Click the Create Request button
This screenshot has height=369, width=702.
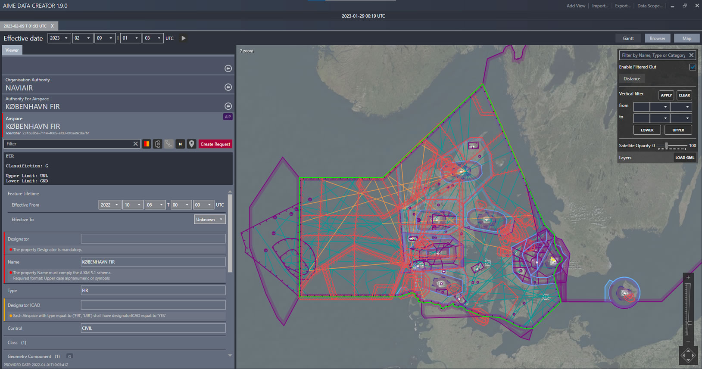click(x=215, y=144)
